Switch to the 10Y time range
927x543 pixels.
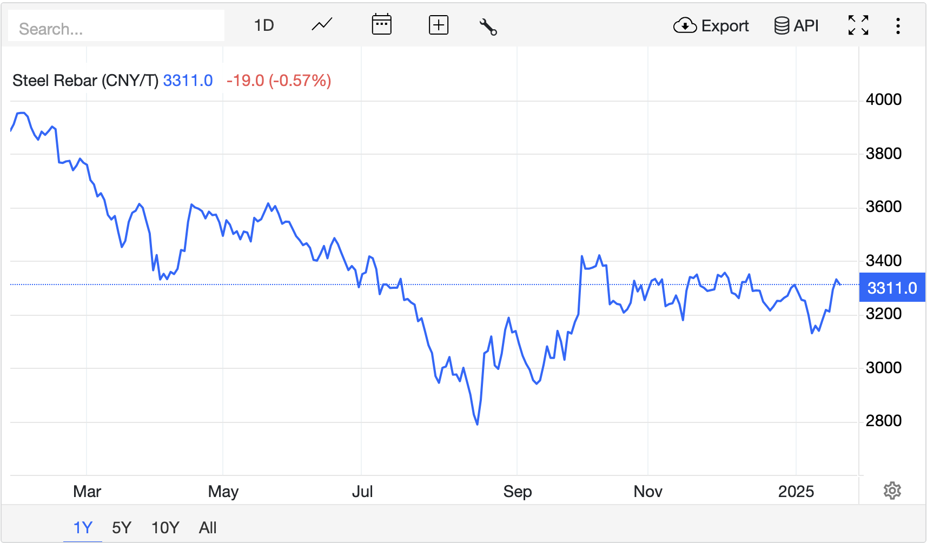pos(165,527)
